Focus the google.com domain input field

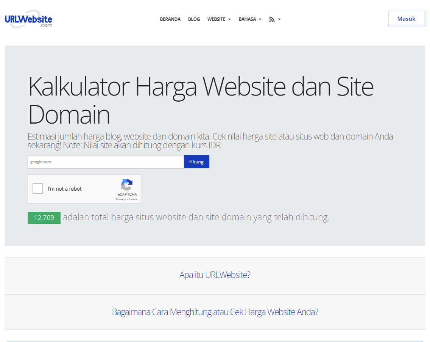point(106,162)
